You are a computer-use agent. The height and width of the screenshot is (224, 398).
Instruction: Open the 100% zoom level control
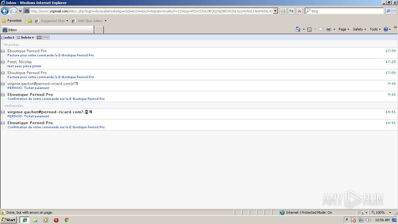(x=381, y=212)
